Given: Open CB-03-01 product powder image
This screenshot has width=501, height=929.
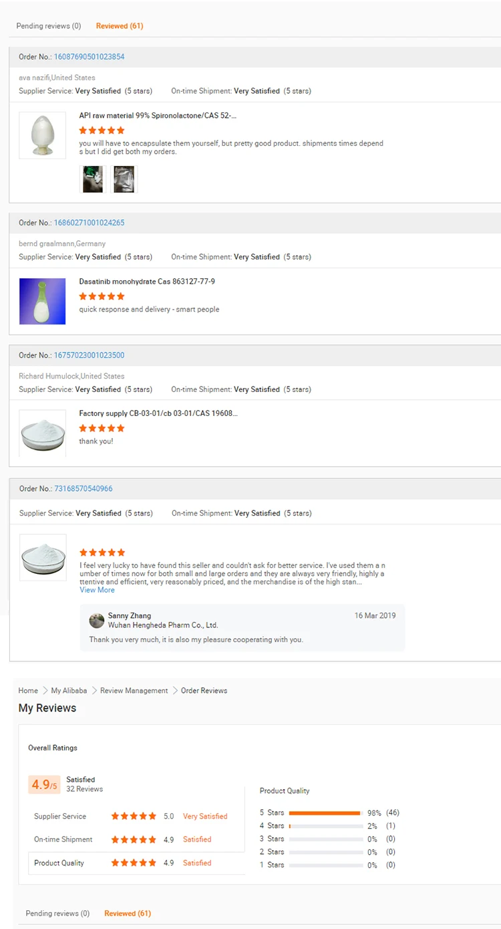Looking at the screenshot, I should click(x=42, y=433).
